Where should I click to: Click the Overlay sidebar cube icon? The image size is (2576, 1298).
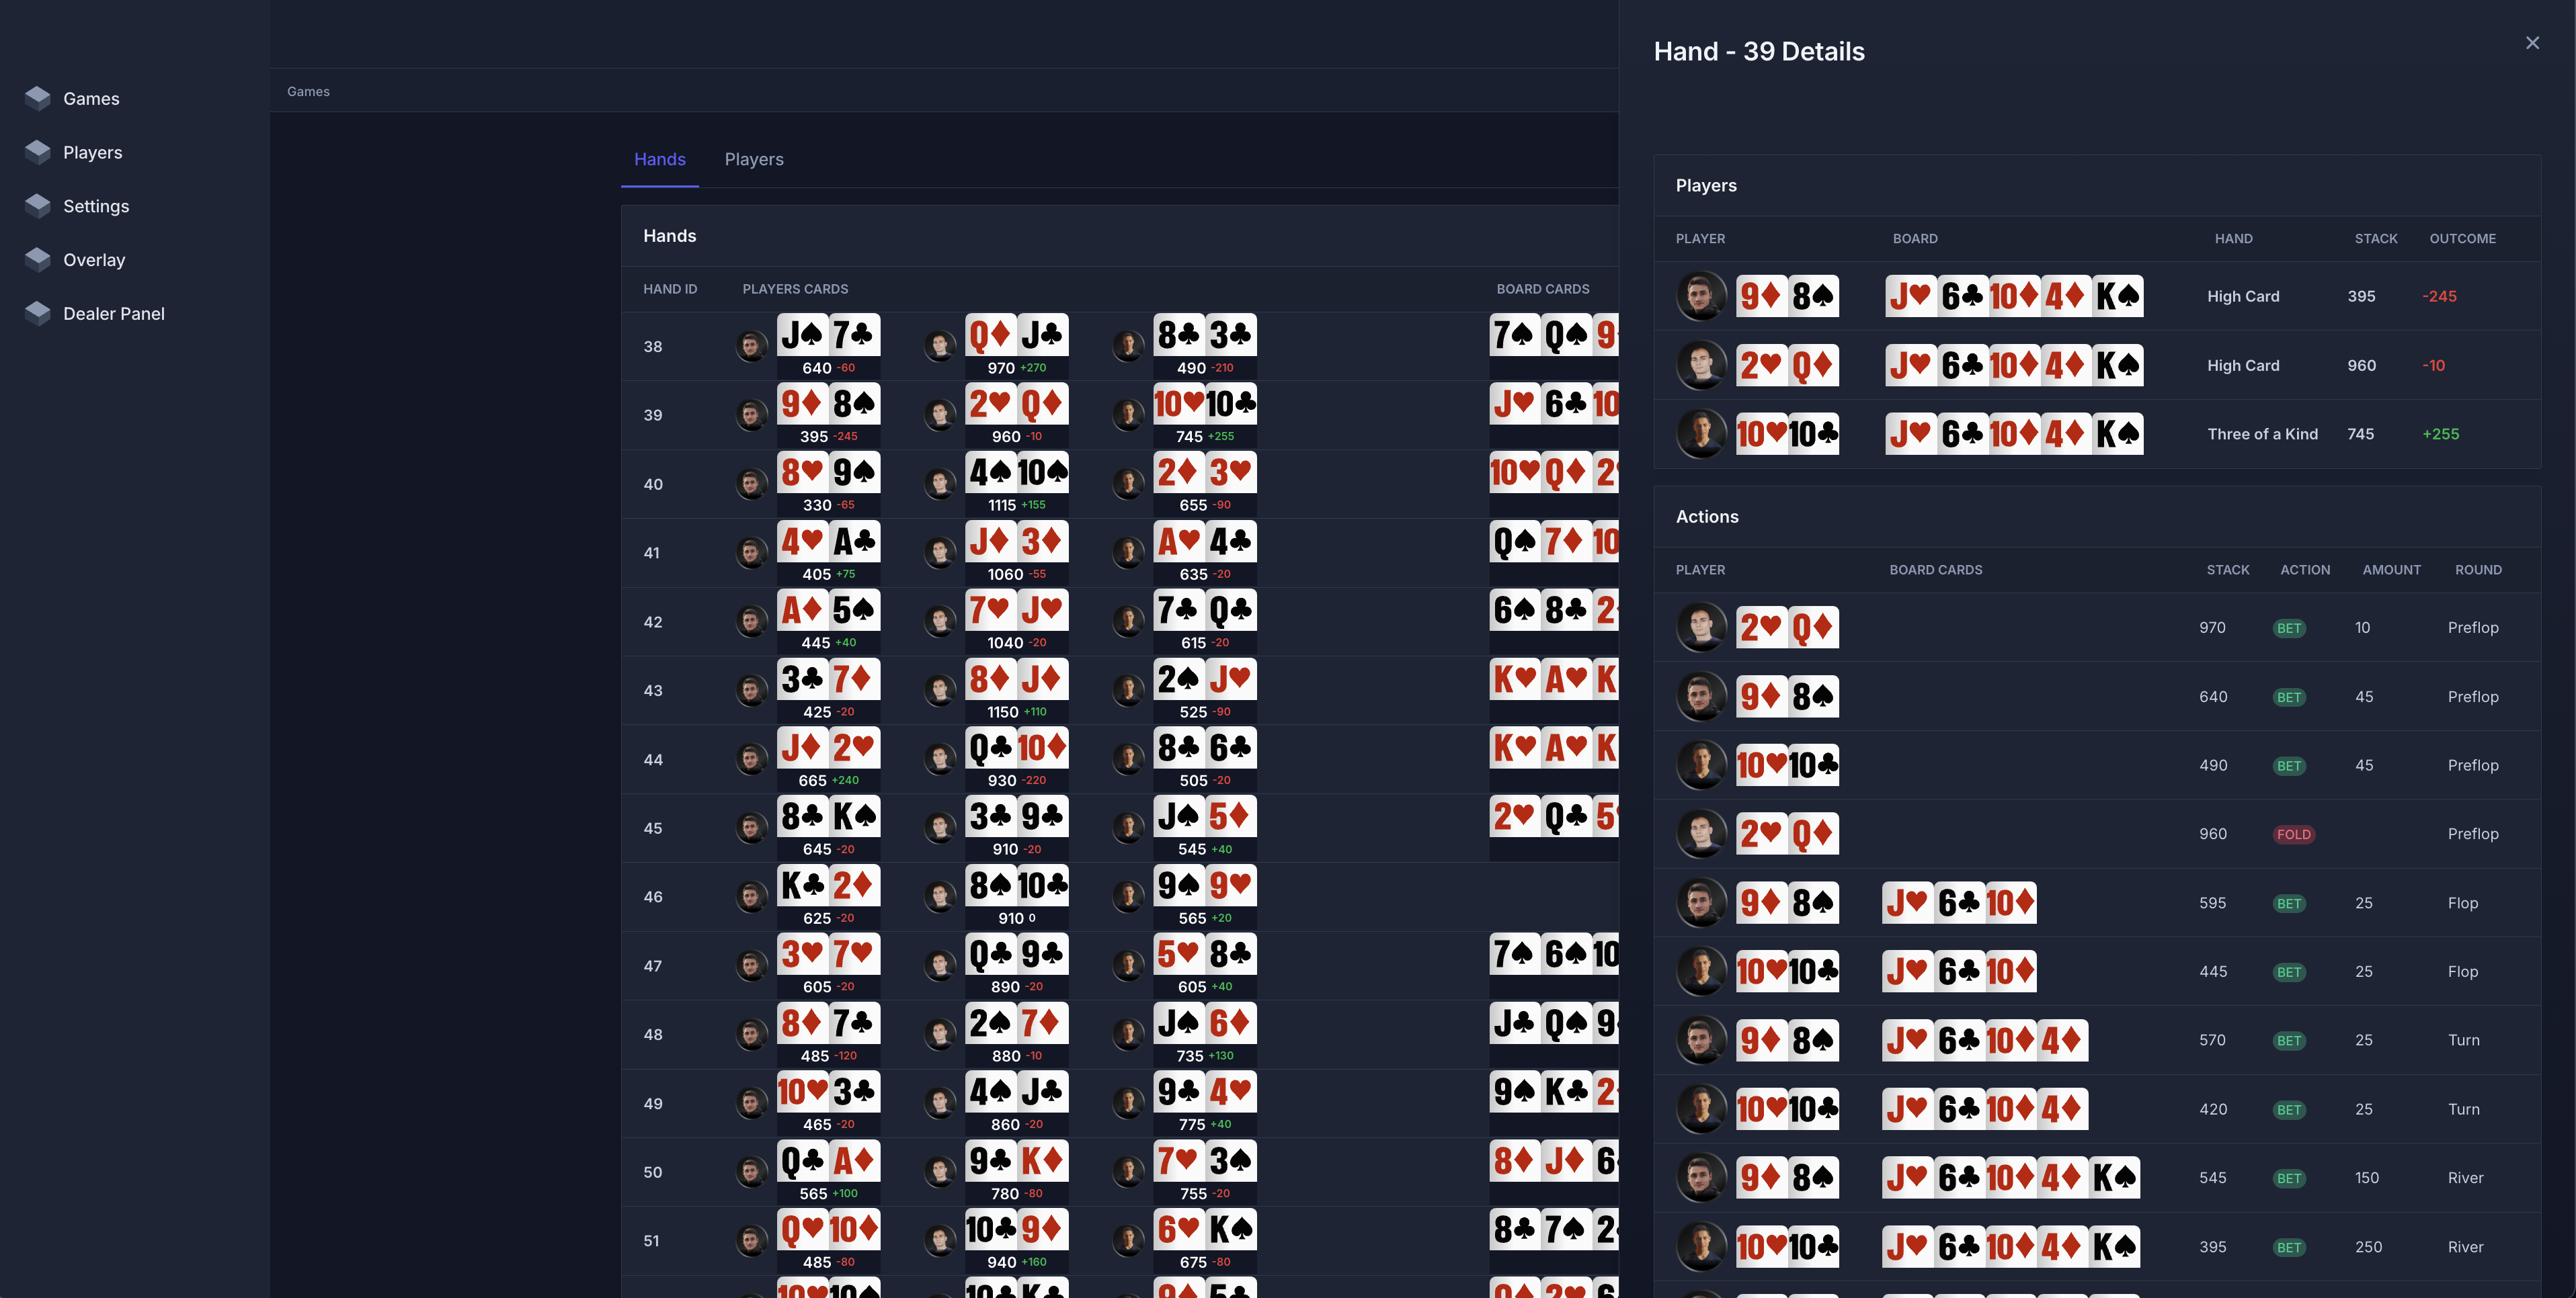pyautogui.click(x=38, y=260)
